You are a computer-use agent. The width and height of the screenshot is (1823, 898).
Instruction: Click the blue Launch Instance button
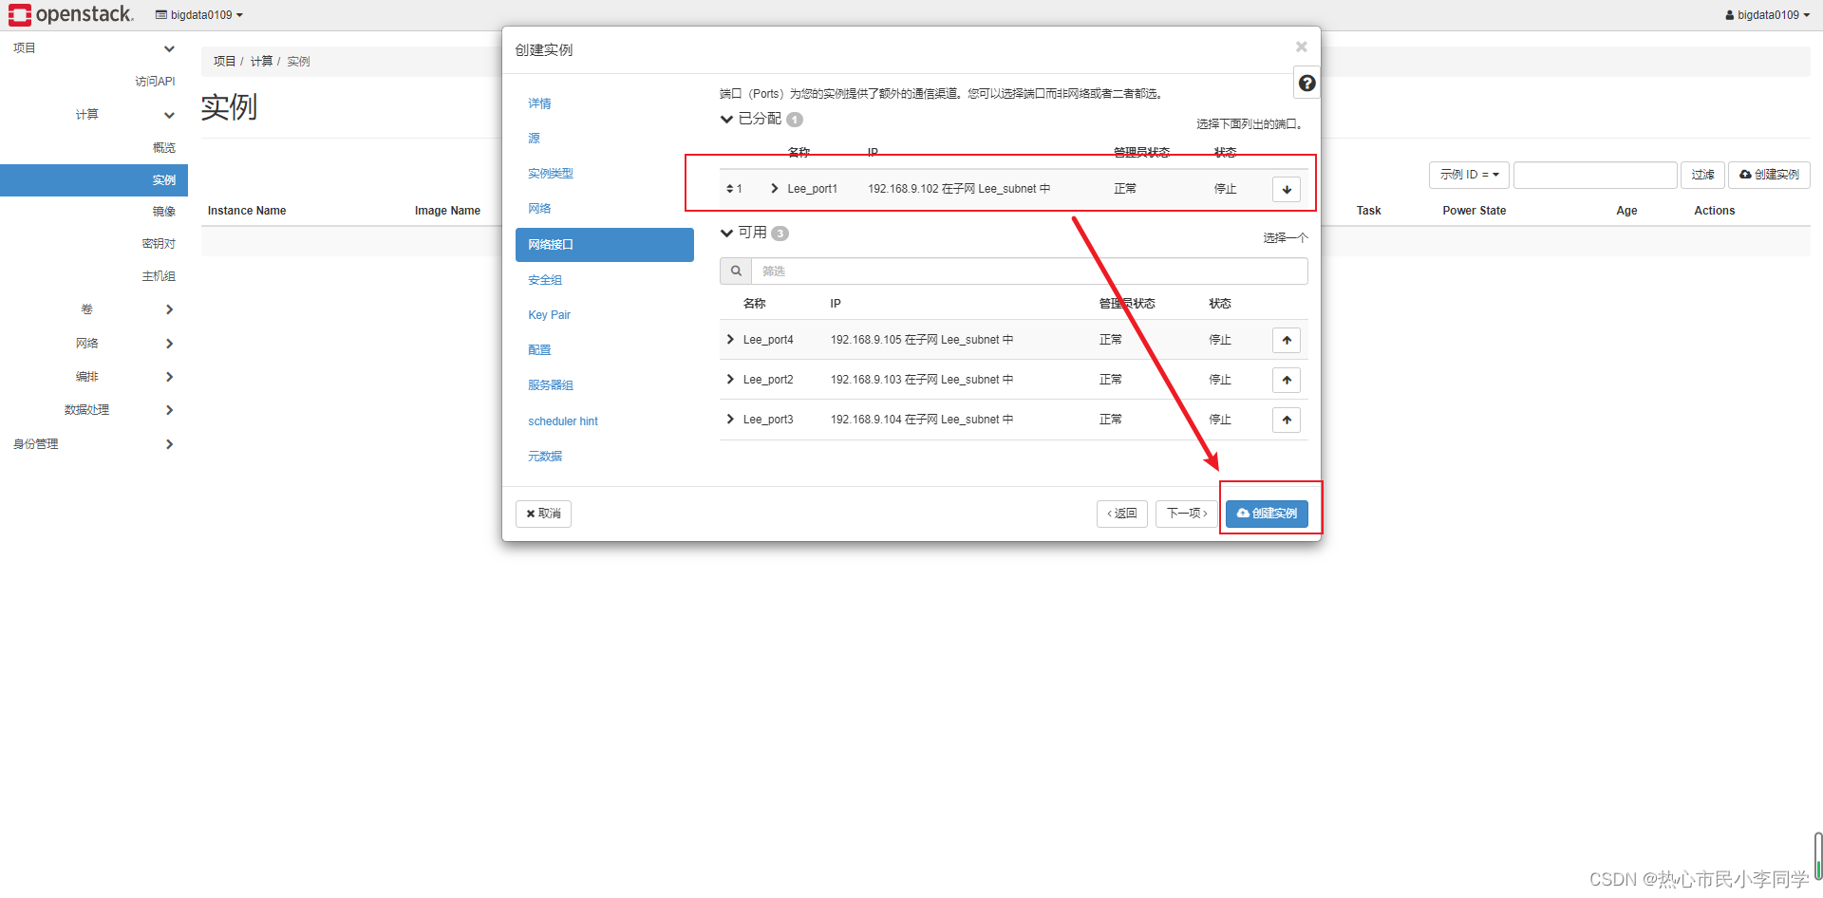tap(1267, 514)
